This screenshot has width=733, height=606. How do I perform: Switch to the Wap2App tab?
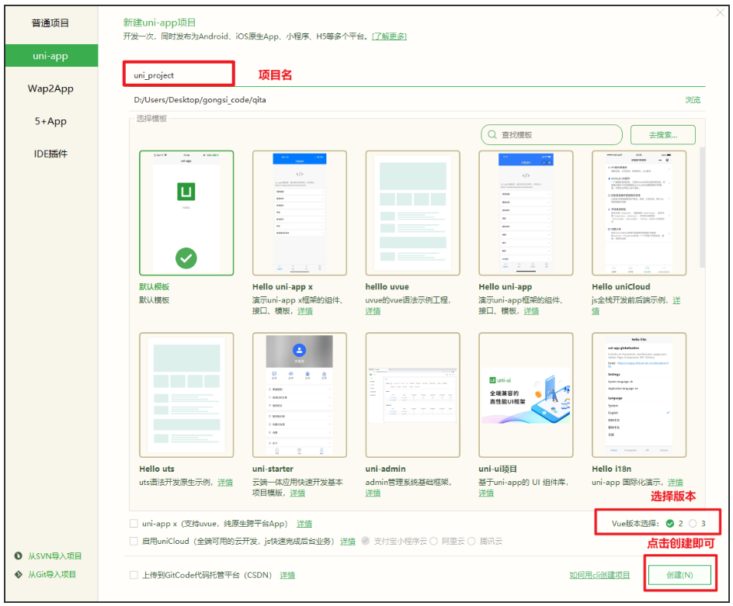coord(51,88)
